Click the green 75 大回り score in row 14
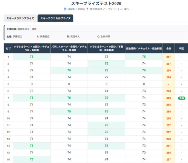188x163 pixels. (x=32, y=146)
